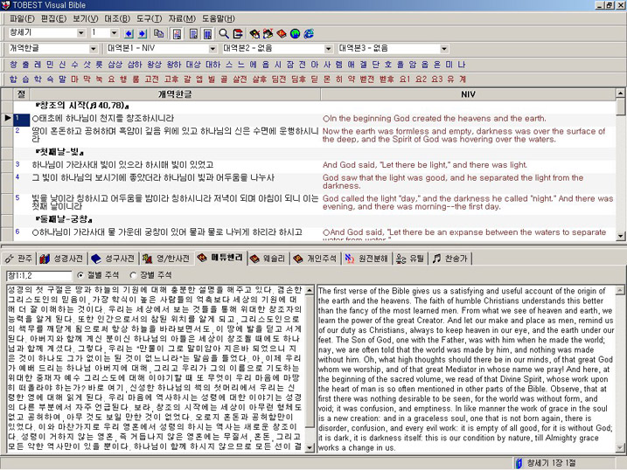Click the scroll-up arrow of the English commentary pane

[620, 290]
